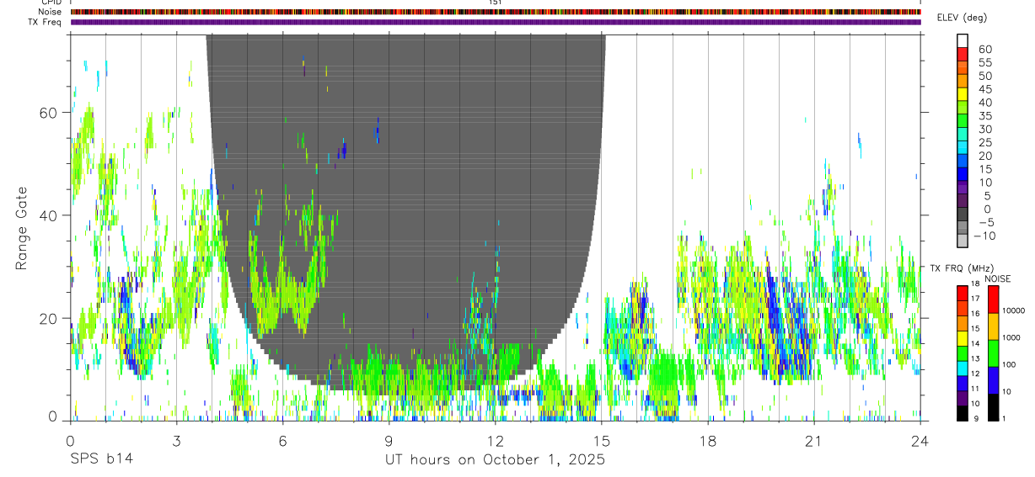
Task: Pick the ELEV swatch labeled 35
Action: pos(963,122)
